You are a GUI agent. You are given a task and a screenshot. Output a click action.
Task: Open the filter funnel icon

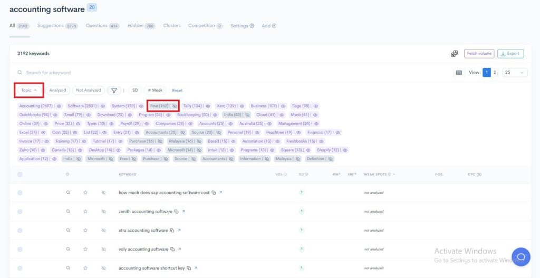[114, 90]
